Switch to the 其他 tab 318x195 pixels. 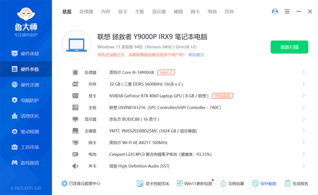pos(229,12)
